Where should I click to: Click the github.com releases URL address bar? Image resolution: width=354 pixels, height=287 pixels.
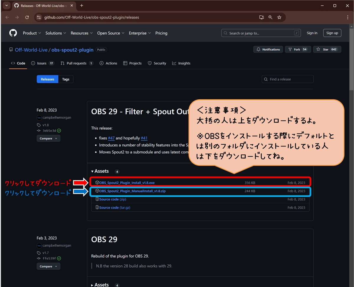tap(91, 17)
